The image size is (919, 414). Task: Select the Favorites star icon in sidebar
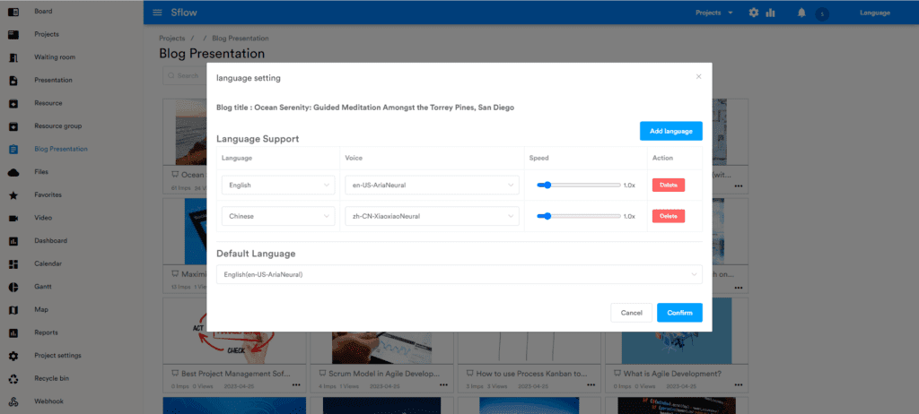(x=13, y=194)
